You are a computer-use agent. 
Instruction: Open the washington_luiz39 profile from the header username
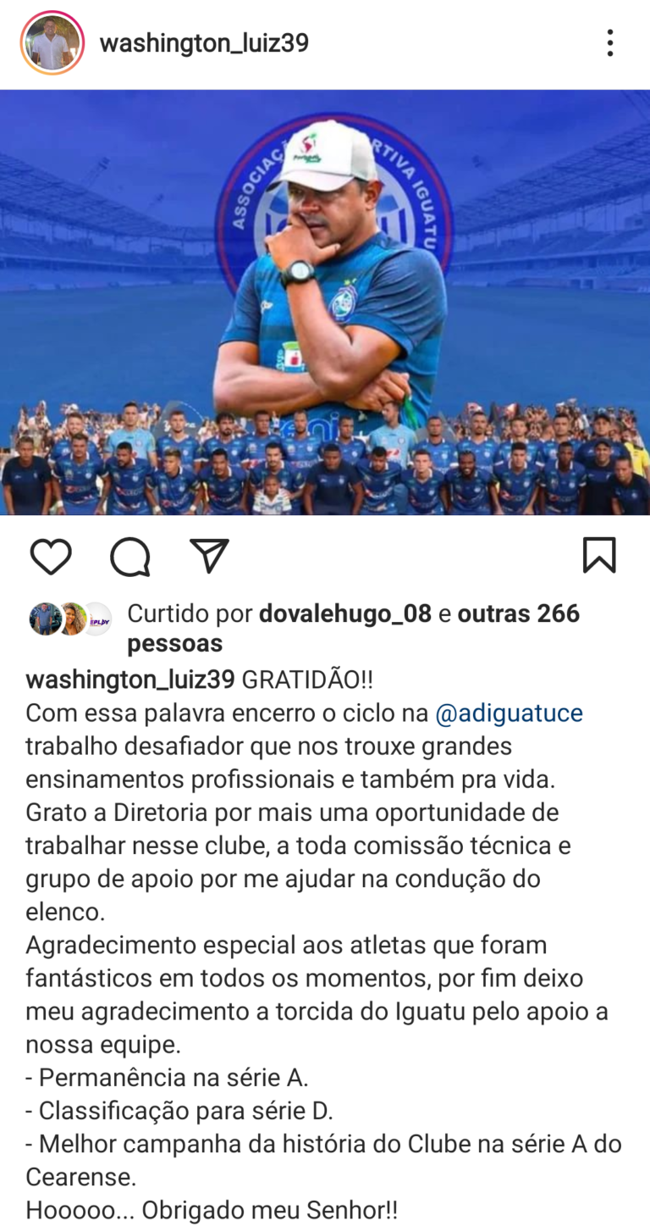pyautogui.click(x=204, y=43)
